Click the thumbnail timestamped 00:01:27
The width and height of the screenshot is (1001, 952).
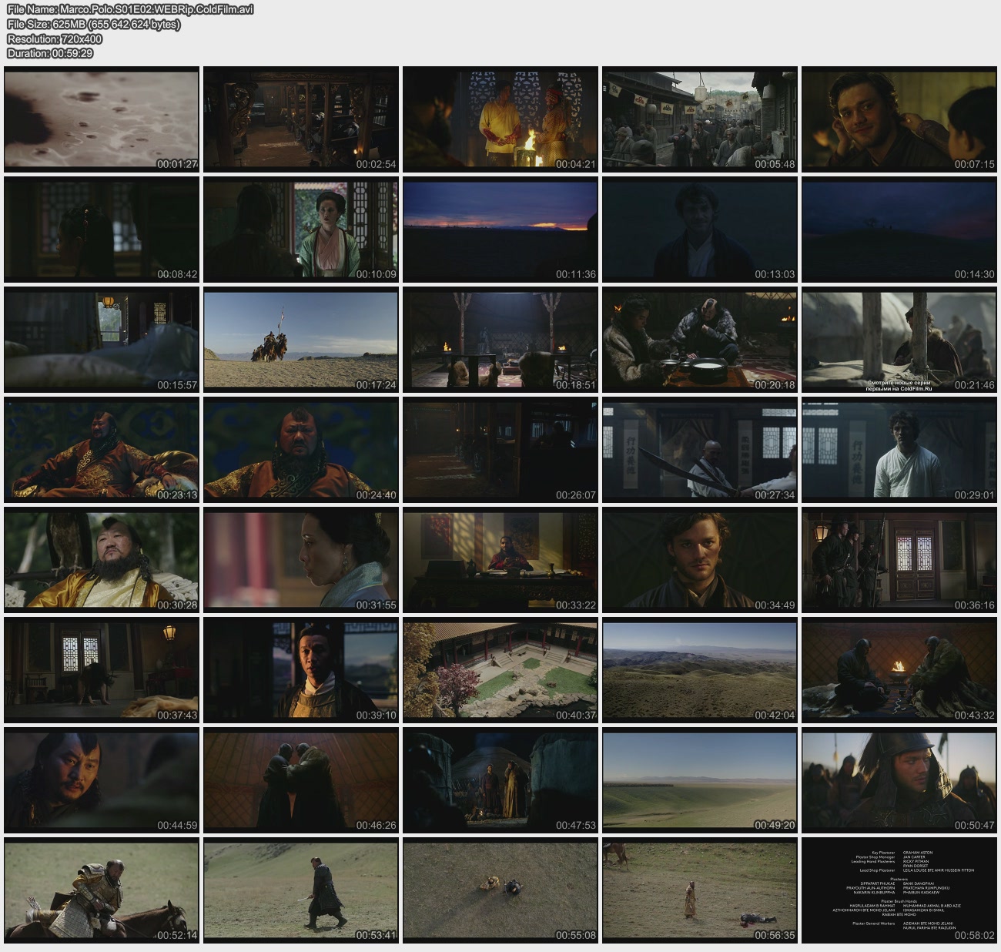tap(102, 120)
